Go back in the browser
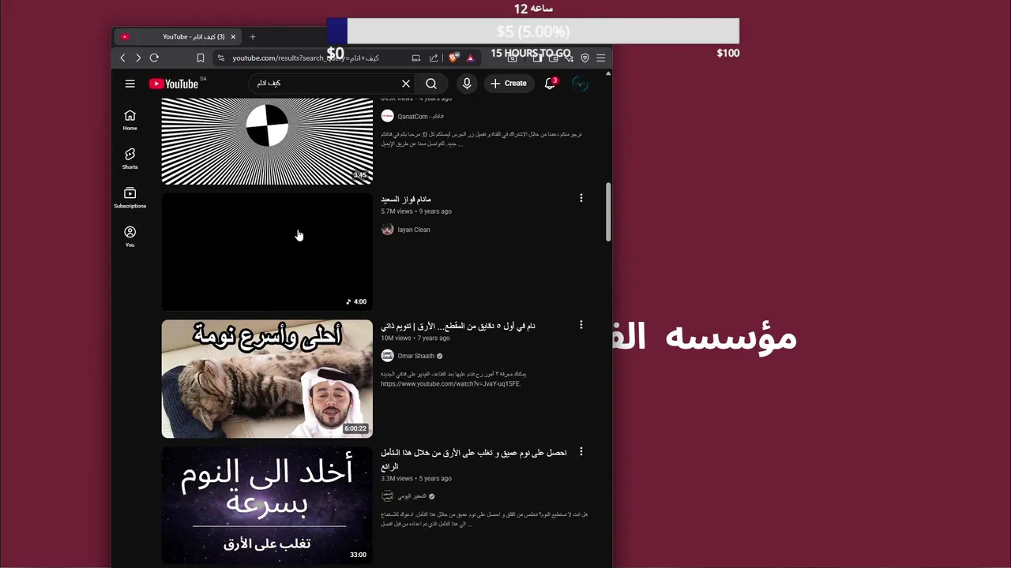This screenshot has width=1011, height=568. pyautogui.click(x=122, y=58)
